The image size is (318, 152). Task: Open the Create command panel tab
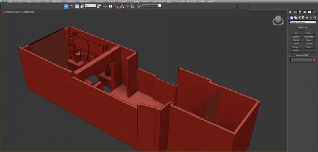291,12
